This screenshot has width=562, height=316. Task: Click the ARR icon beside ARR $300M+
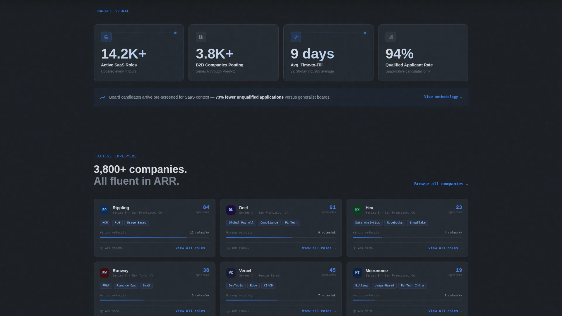[x=228, y=248]
